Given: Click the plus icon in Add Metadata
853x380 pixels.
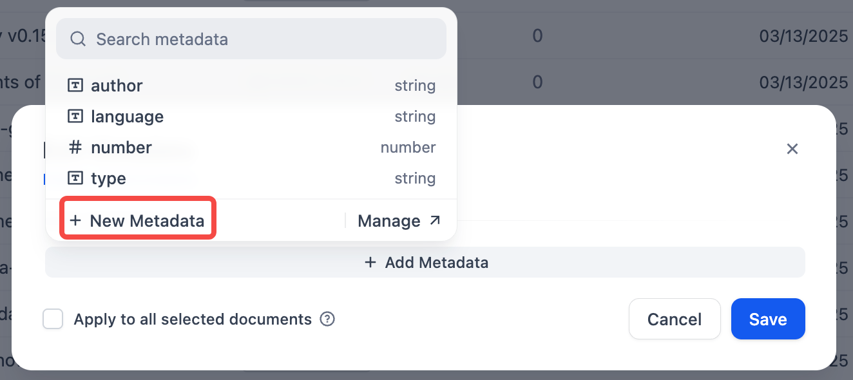Looking at the screenshot, I should 370,263.
